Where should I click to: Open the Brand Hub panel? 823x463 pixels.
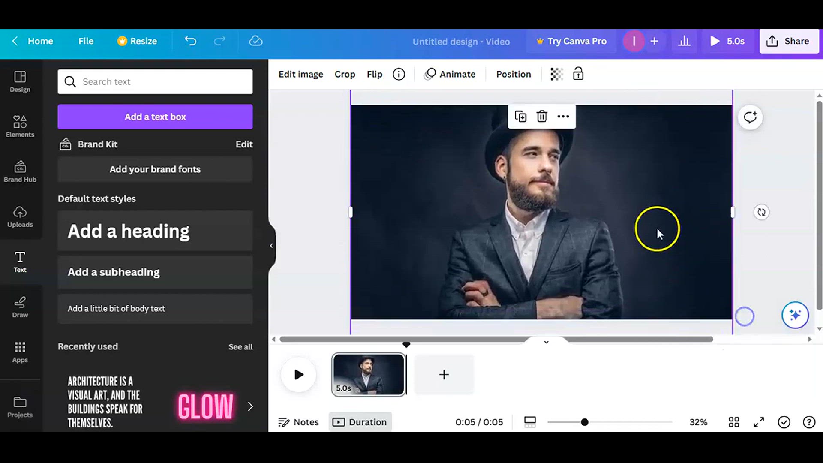click(x=20, y=171)
